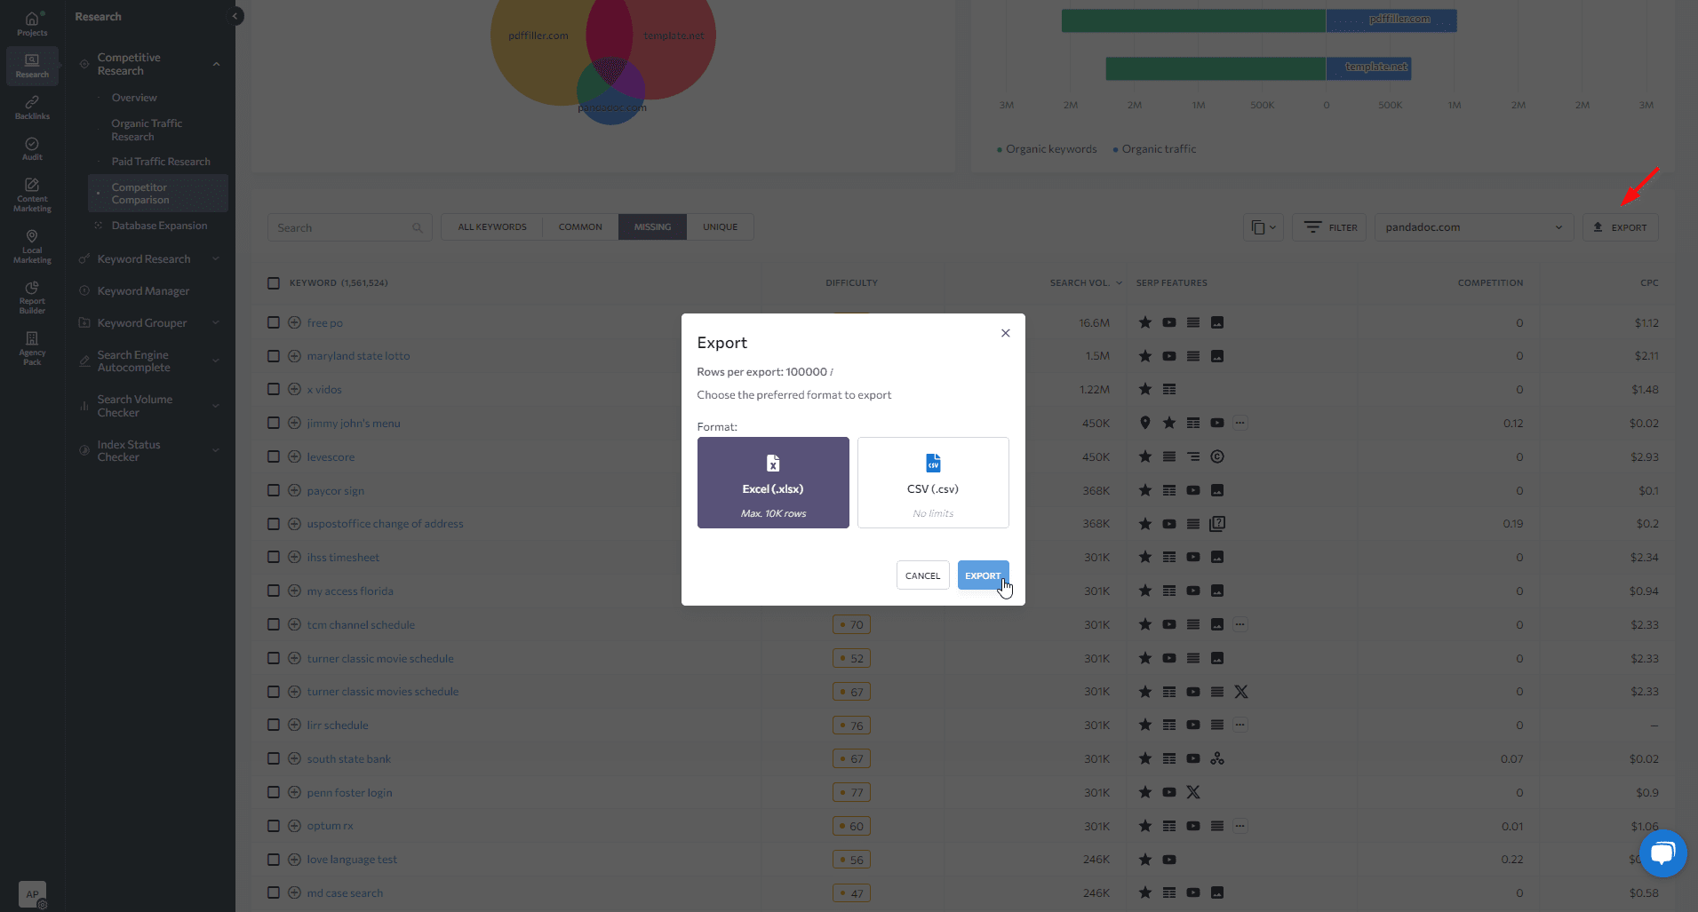Close the Export dialog

pyautogui.click(x=1005, y=333)
